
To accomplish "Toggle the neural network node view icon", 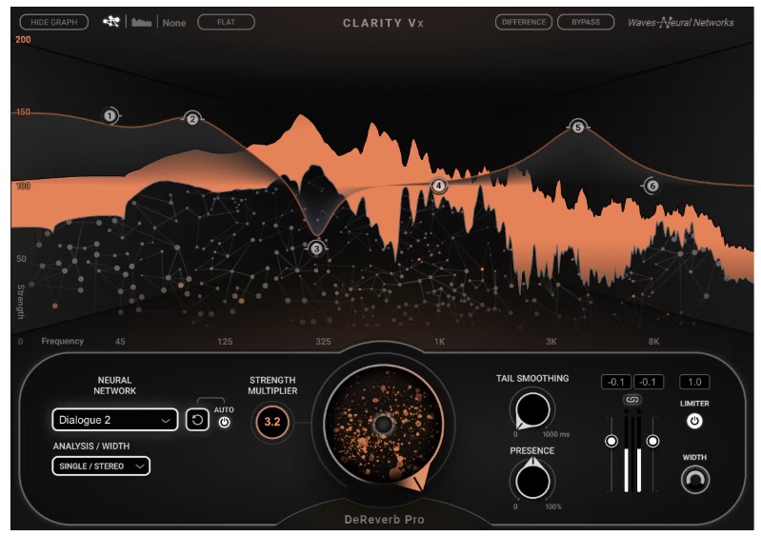I will point(111,21).
